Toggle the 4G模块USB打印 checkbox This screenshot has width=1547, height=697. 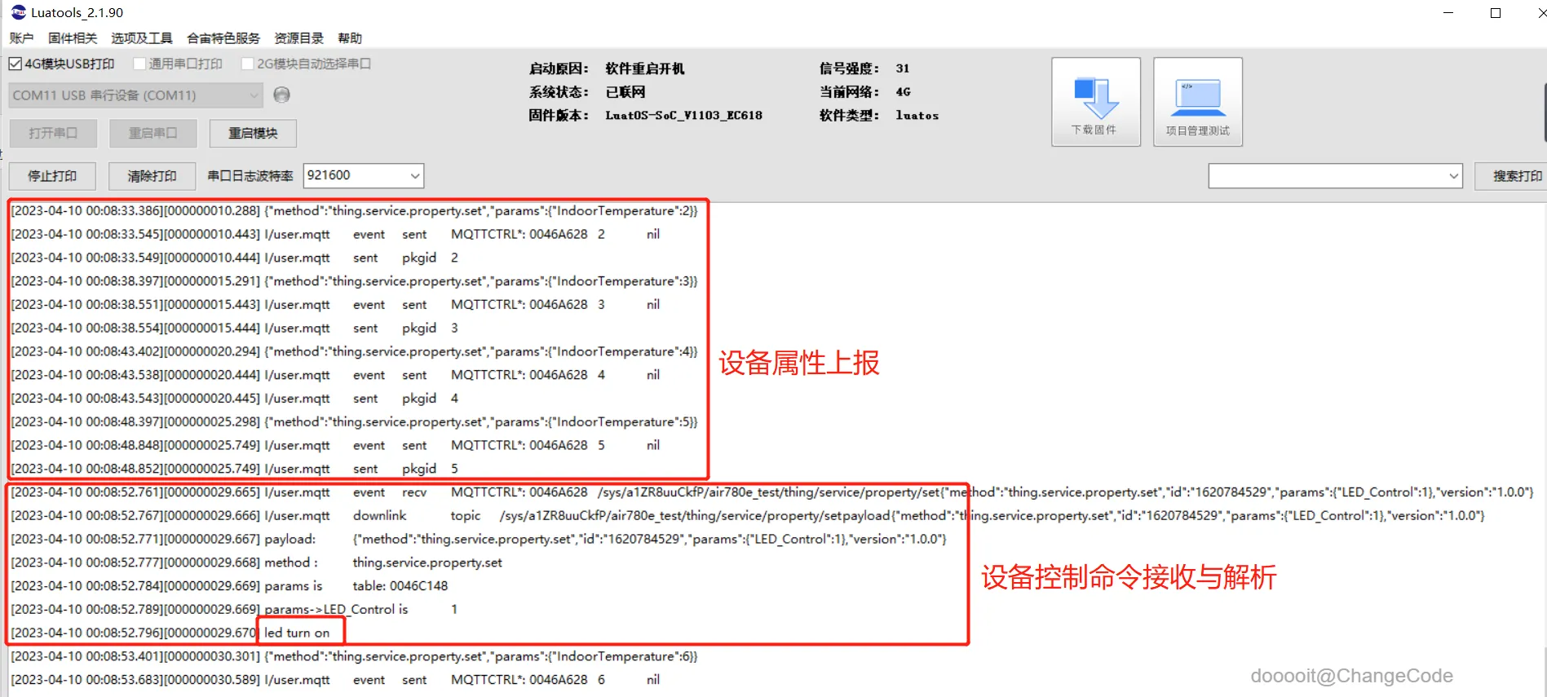click(x=15, y=64)
